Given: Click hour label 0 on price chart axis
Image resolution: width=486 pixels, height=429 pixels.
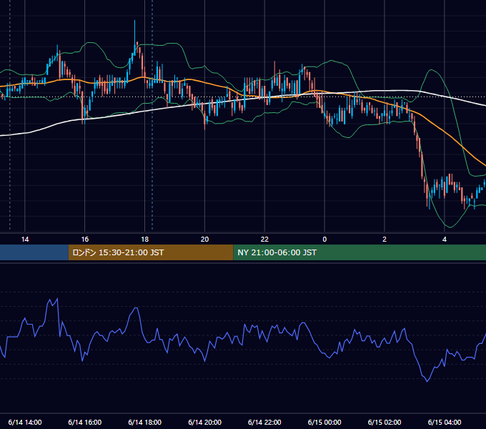Looking at the screenshot, I should pos(324,240).
